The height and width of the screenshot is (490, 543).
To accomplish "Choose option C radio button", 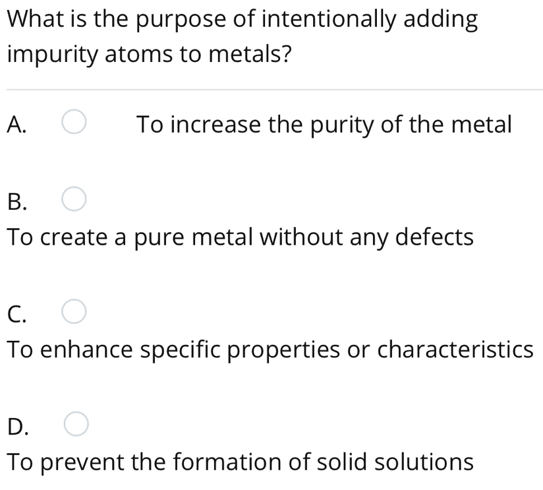I will pyautogui.click(x=74, y=311).
